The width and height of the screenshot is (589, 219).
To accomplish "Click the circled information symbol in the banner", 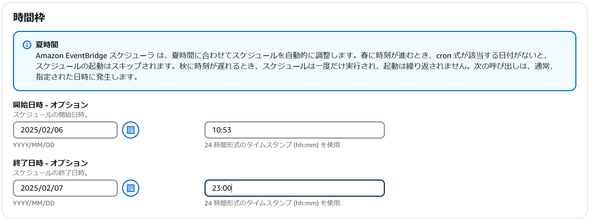I will click(26, 45).
